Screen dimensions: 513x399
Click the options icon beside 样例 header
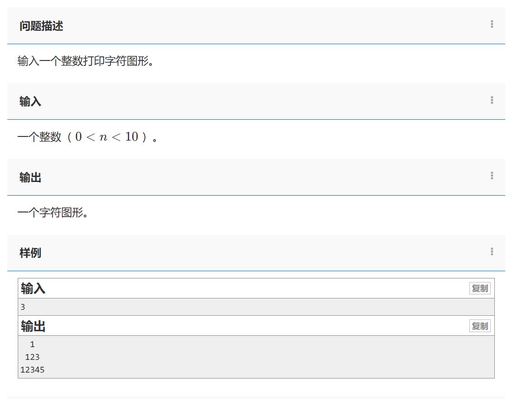pos(491,251)
